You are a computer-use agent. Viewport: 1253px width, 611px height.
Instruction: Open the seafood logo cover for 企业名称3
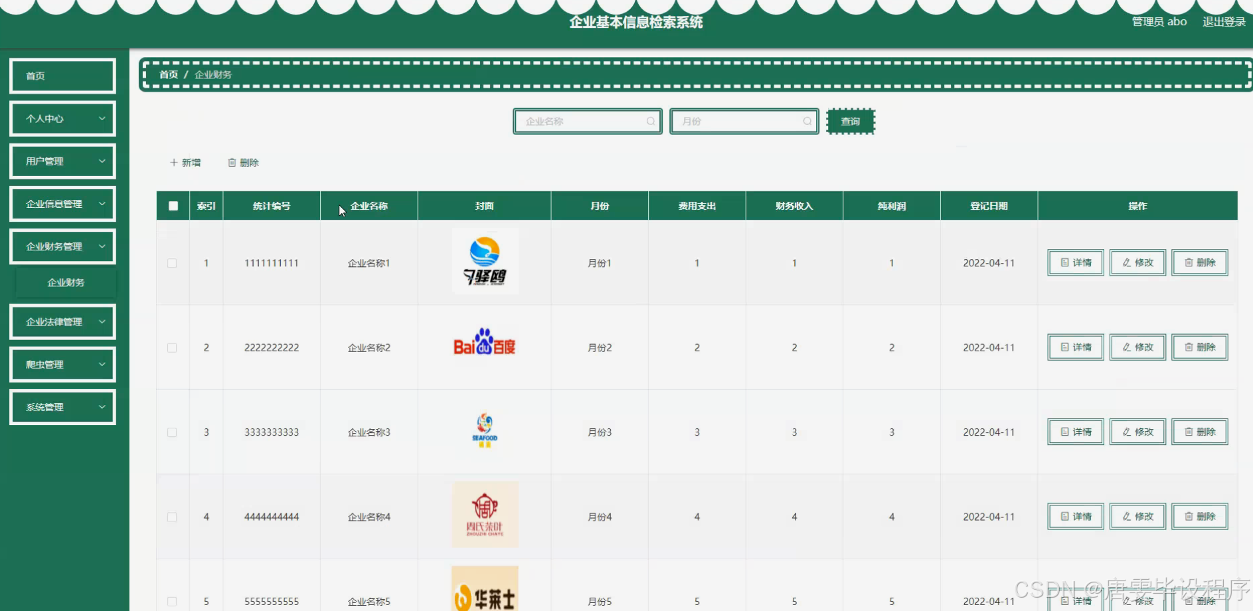point(485,430)
